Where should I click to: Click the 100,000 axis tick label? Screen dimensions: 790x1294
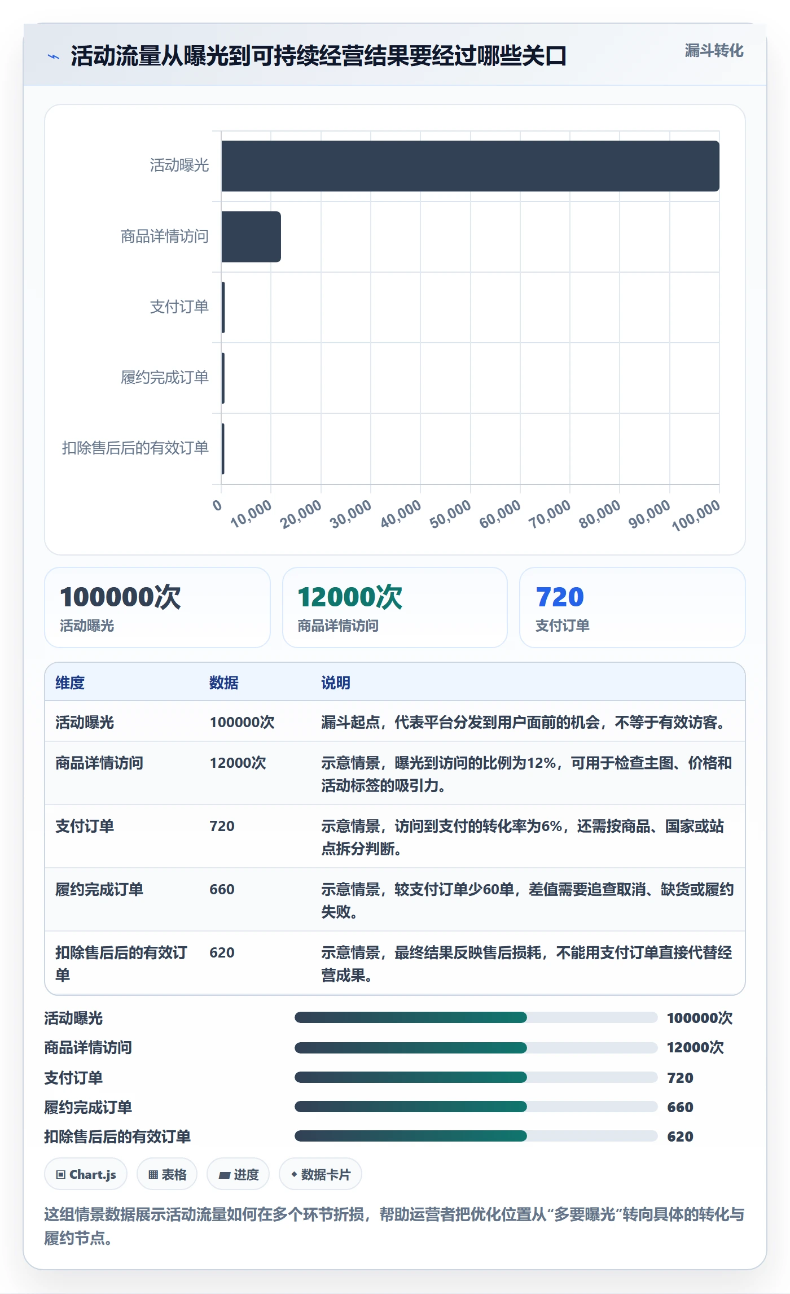696,515
